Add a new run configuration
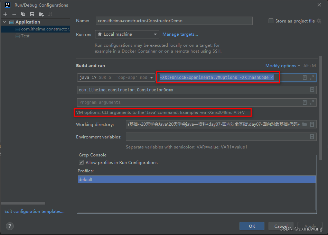This screenshot has width=328, height=235. 5,14
